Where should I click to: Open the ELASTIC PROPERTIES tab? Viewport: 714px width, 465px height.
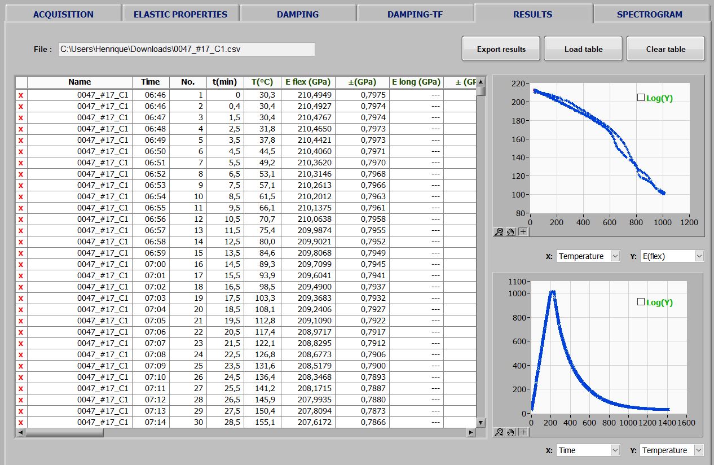point(180,14)
